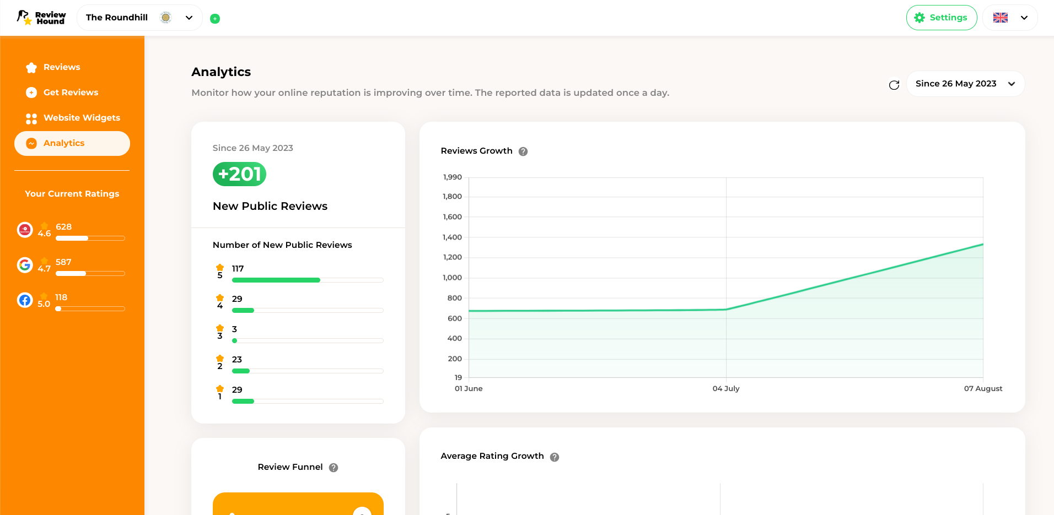The width and height of the screenshot is (1054, 515).
Task: Open the Review Funnel help icon
Action: point(334,468)
